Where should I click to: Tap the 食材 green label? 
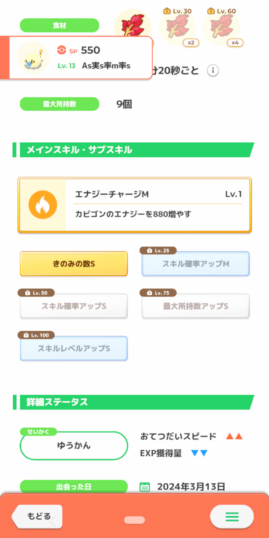coord(59,25)
